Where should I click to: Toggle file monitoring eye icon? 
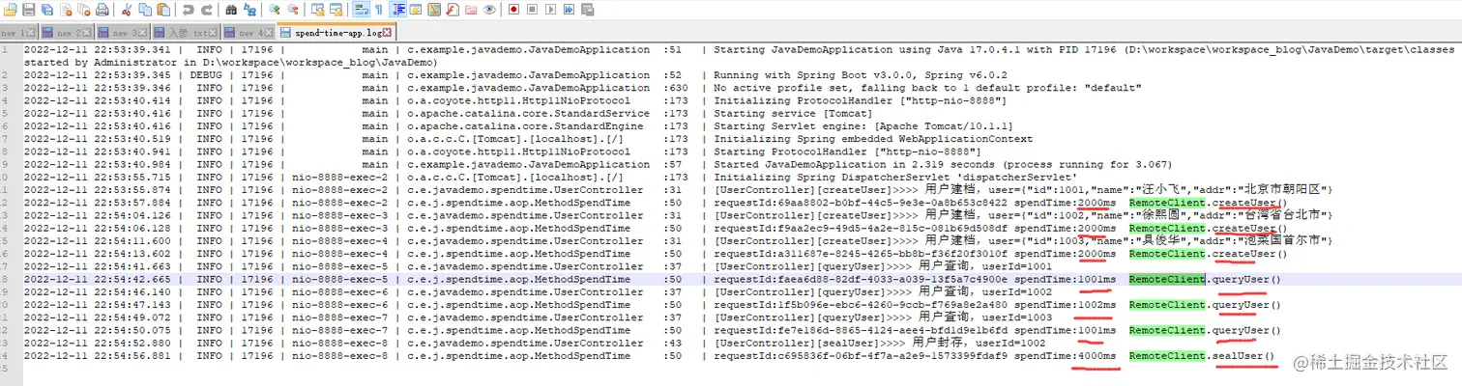[x=489, y=10]
